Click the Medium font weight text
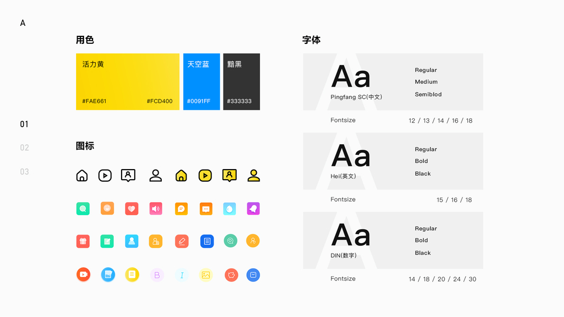This screenshot has height=317, width=564. [426, 82]
